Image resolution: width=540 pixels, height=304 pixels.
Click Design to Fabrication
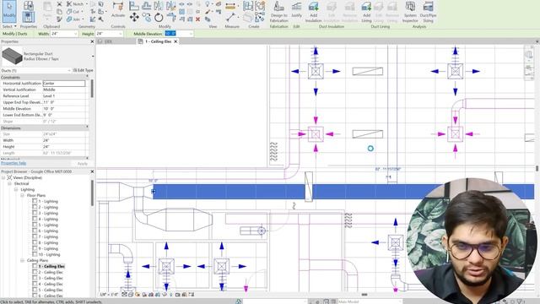point(279,11)
